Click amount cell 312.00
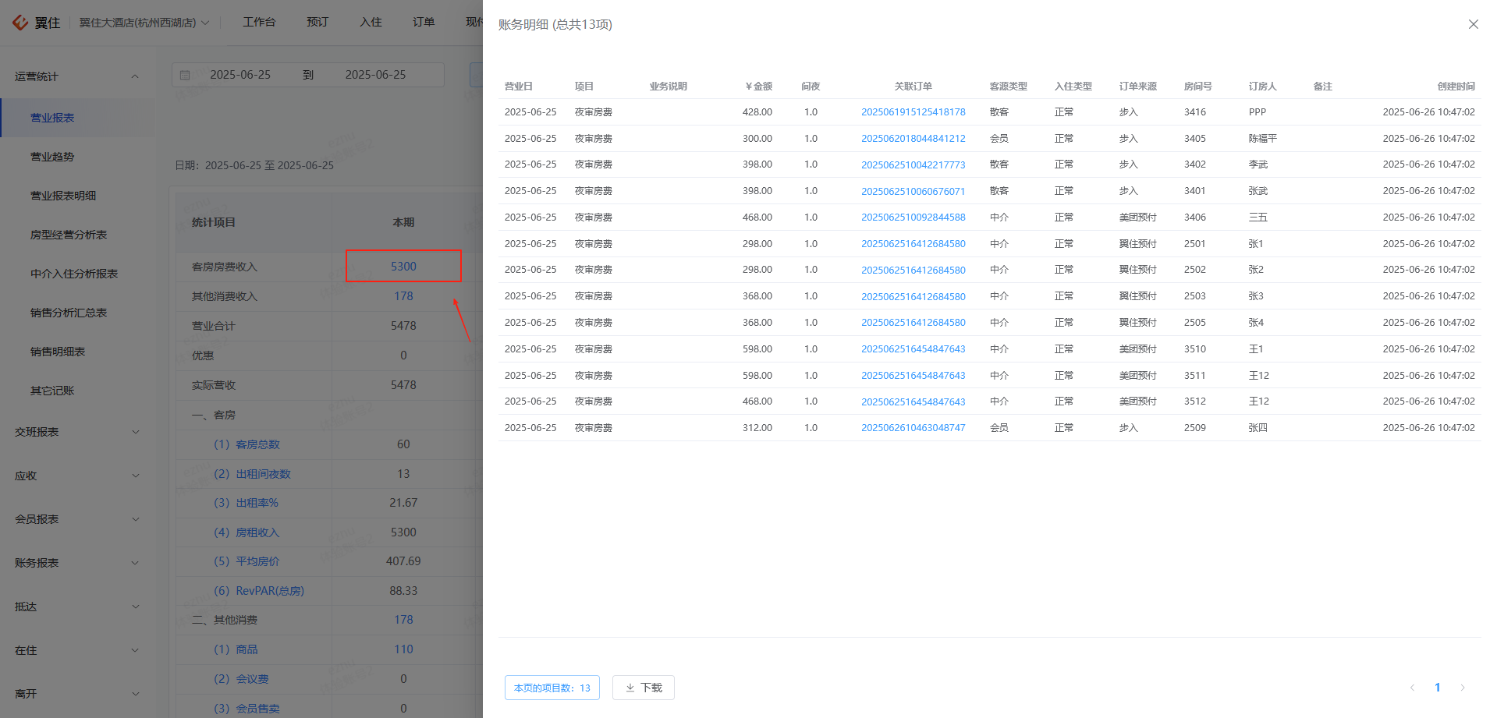This screenshot has width=1497, height=718. pos(757,428)
